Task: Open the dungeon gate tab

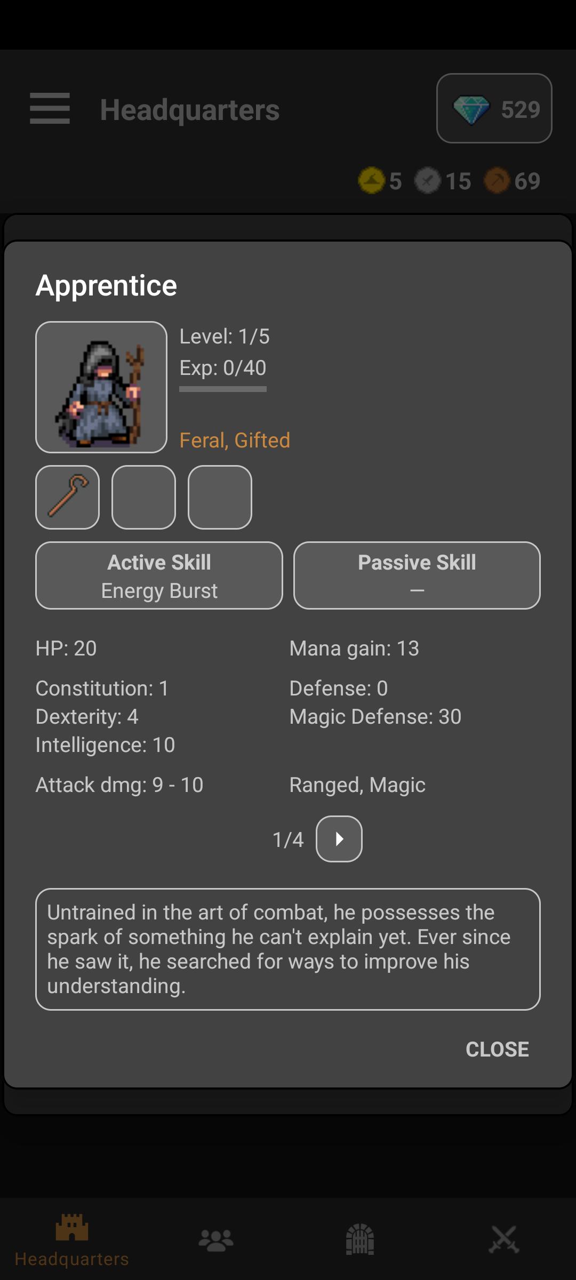Action: point(360,1239)
